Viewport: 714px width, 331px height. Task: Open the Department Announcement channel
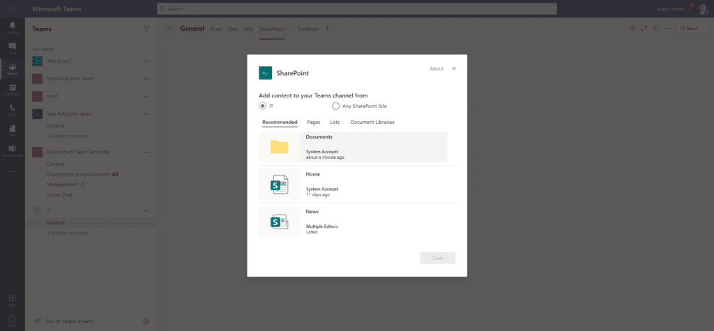click(x=78, y=174)
